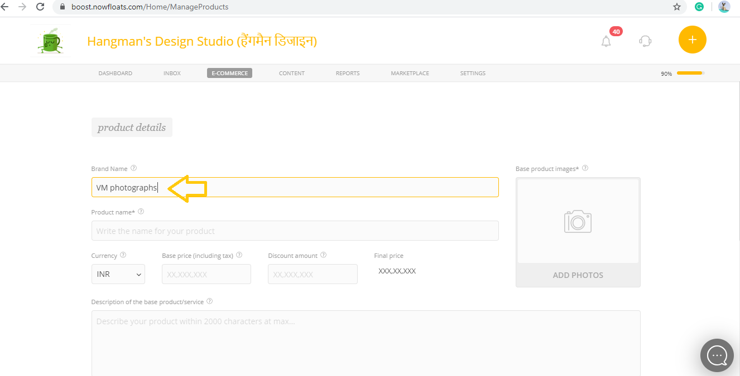Click the Base price input field
Image resolution: width=740 pixels, height=376 pixels.
pos(206,274)
